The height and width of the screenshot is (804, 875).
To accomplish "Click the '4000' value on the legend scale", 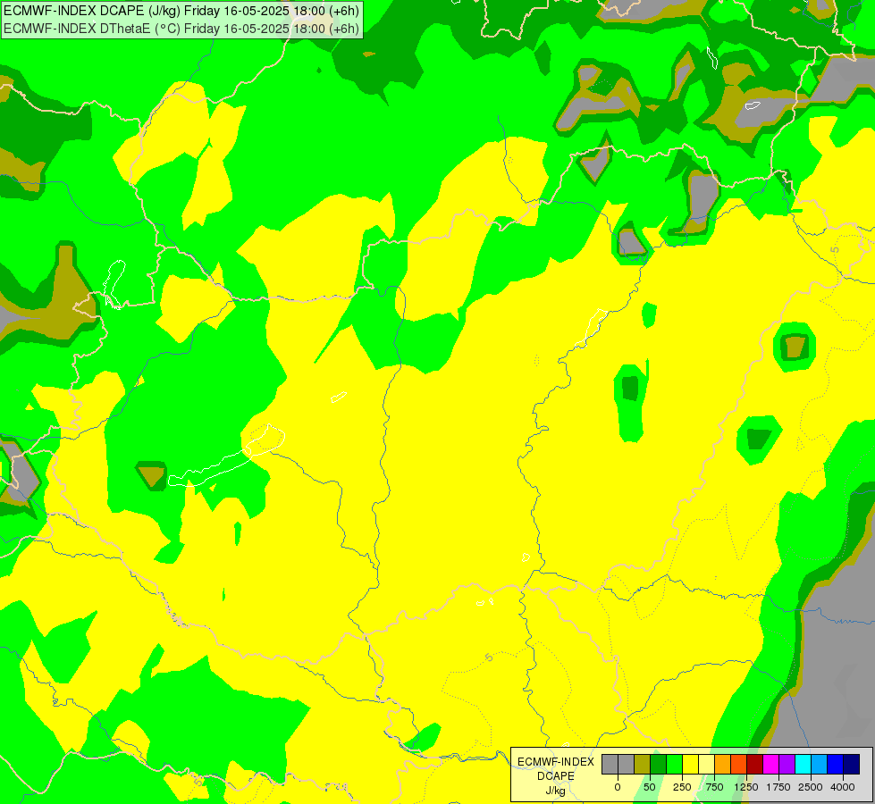I will [x=843, y=787].
